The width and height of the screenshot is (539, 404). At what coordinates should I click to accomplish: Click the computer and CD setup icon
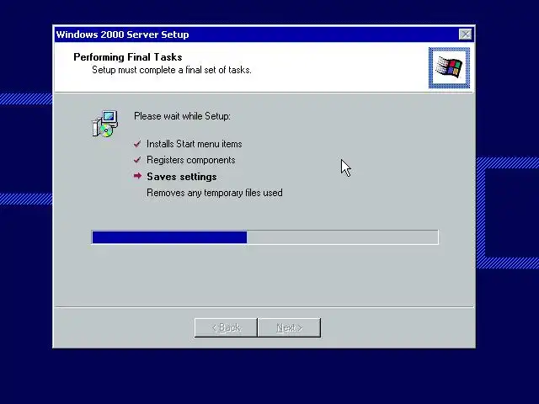pos(104,124)
